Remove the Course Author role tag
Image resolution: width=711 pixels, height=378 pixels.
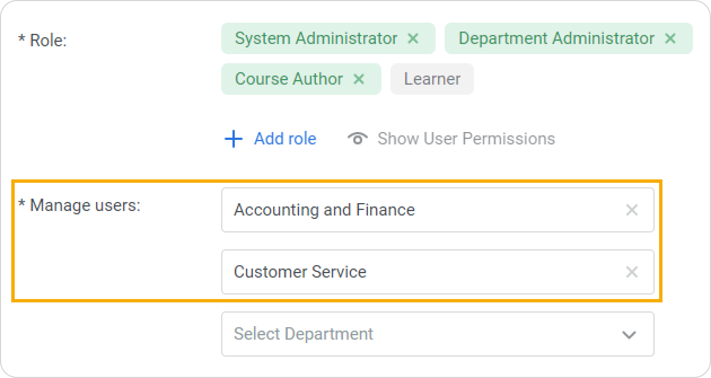click(359, 79)
